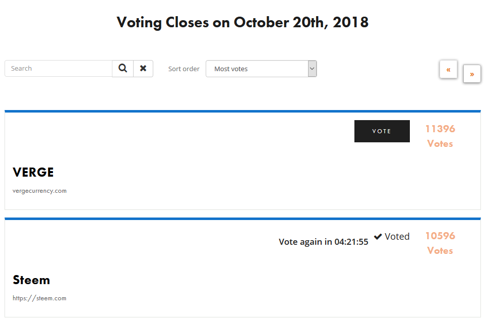Viewport: 487px width, 324px height.
Task: Open the vergecurrency.com link
Action: pyautogui.click(x=39, y=191)
